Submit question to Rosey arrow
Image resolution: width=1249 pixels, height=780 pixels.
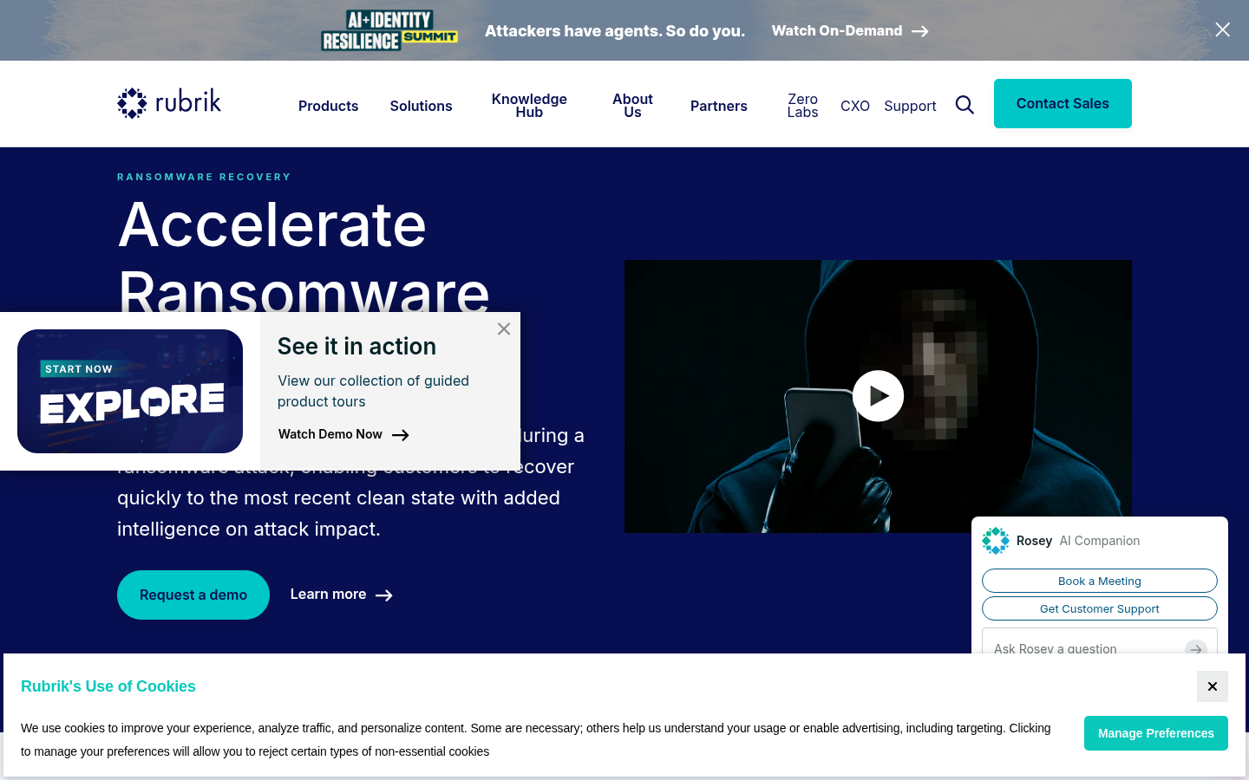(x=1196, y=648)
